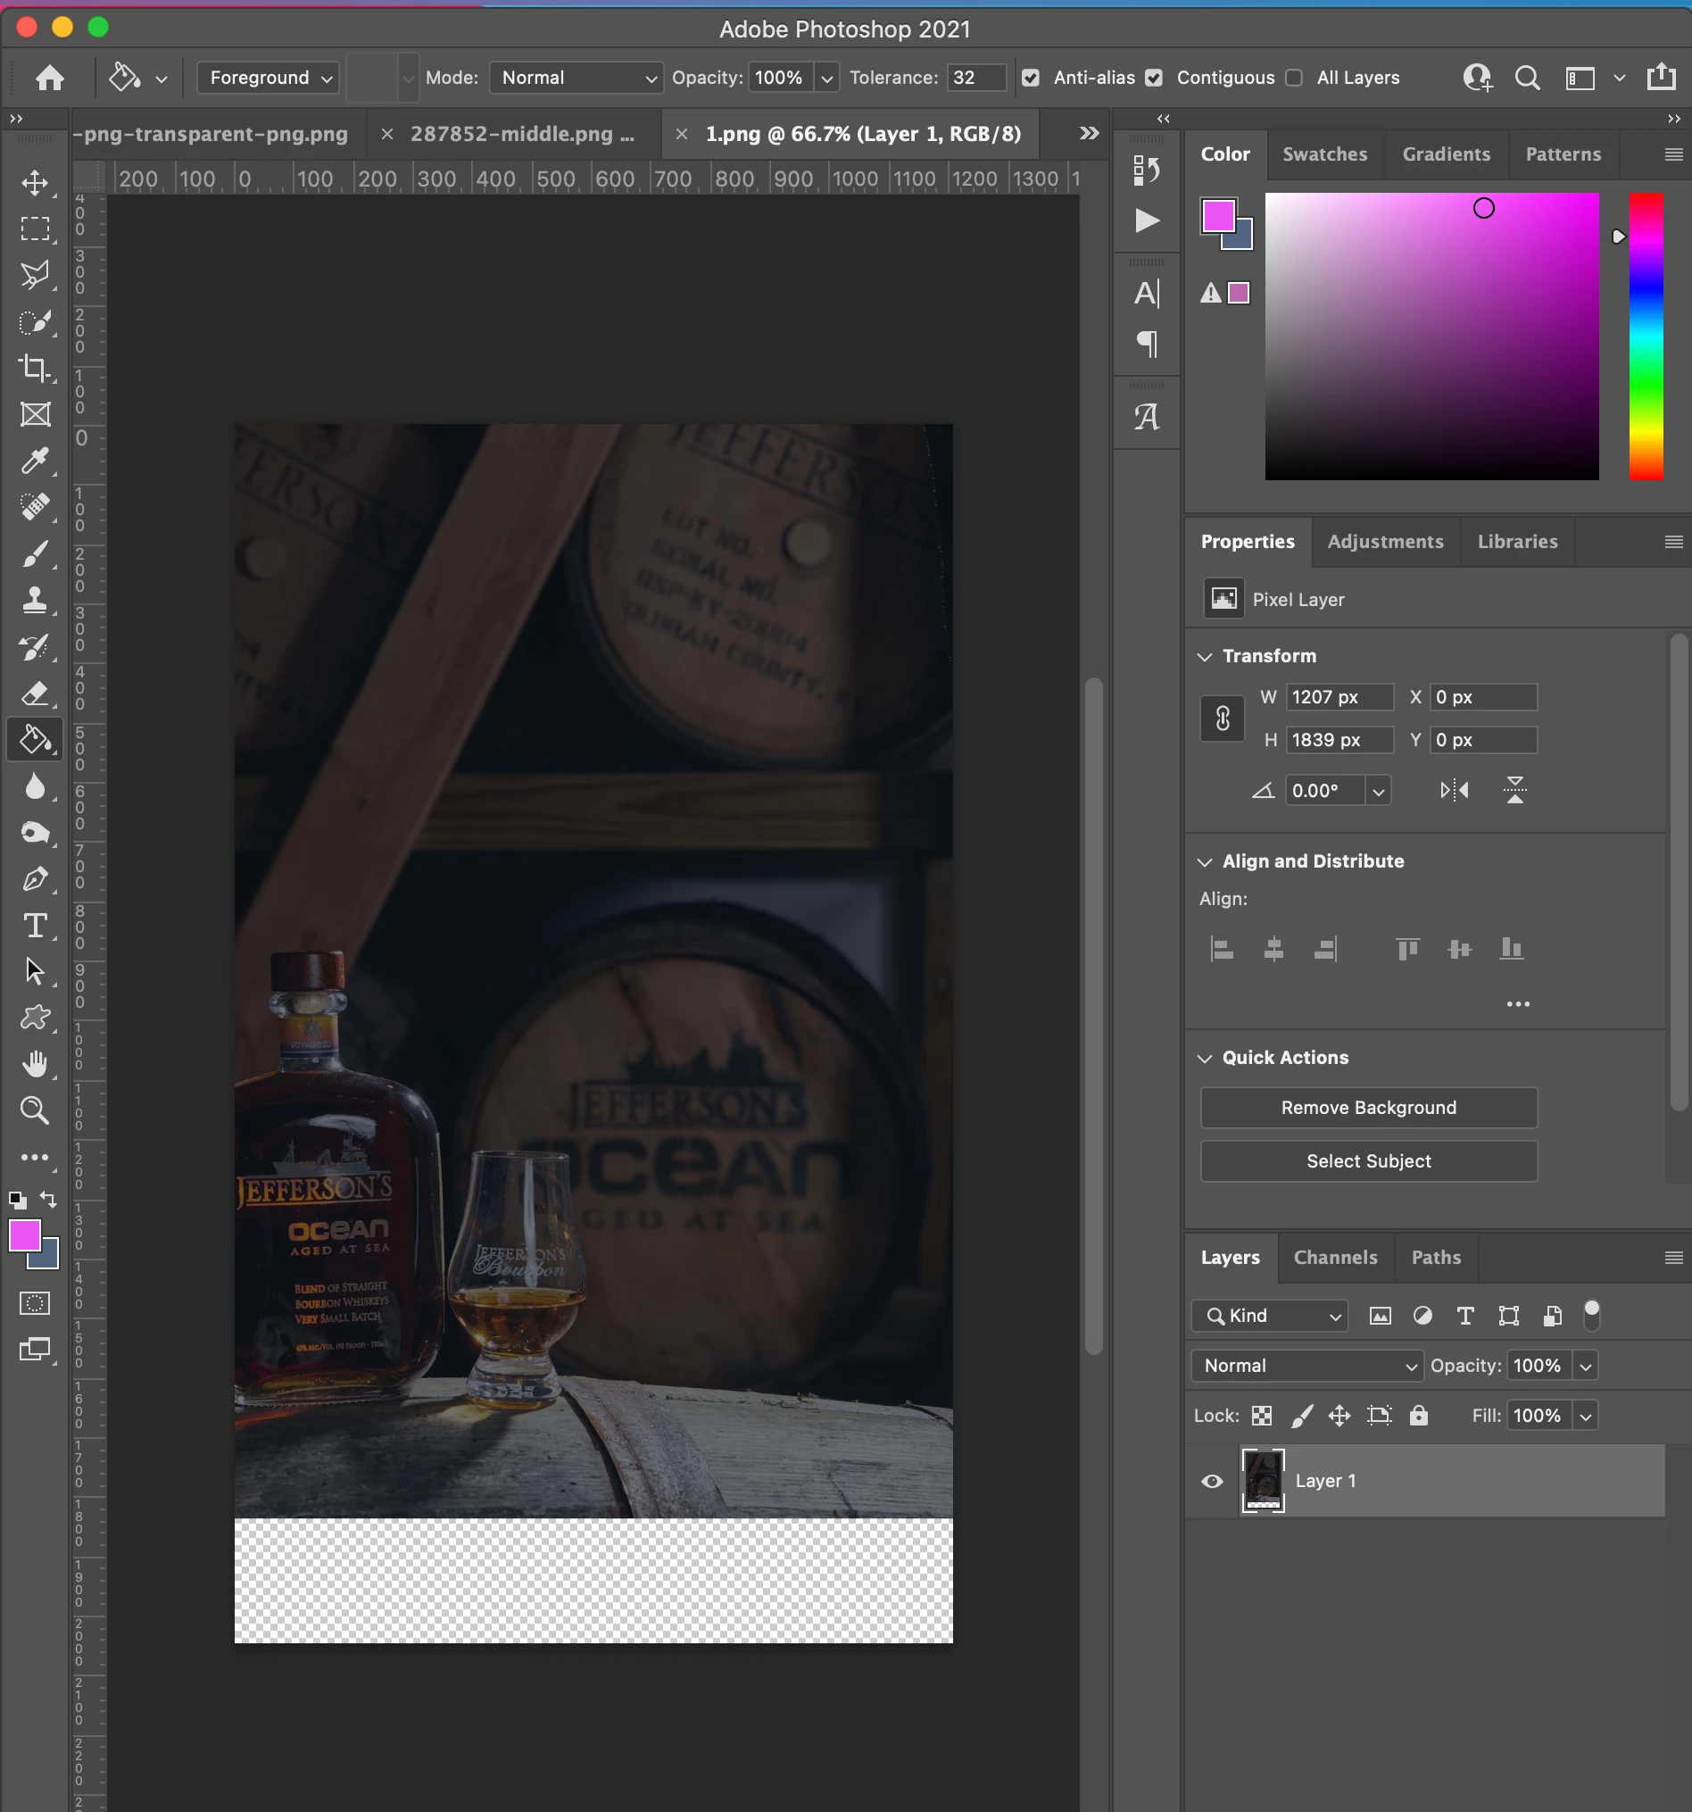
Task: Switch to the Swatches tab
Action: pos(1325,155)
